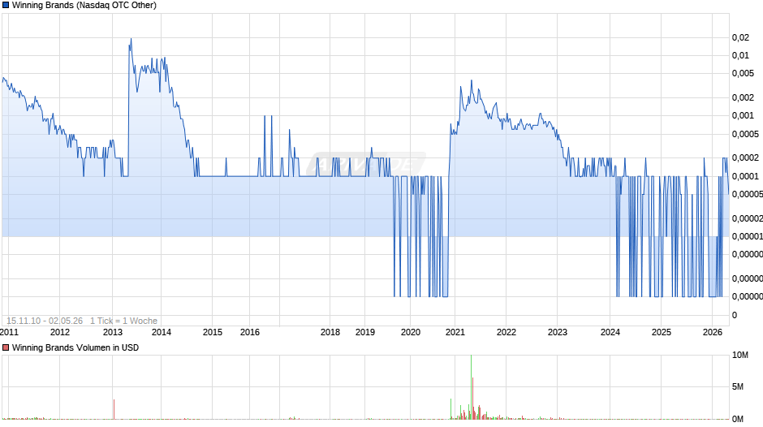Click the 2016 year label
The height and width of the screenshot is (427, 763).
(250, 332)
